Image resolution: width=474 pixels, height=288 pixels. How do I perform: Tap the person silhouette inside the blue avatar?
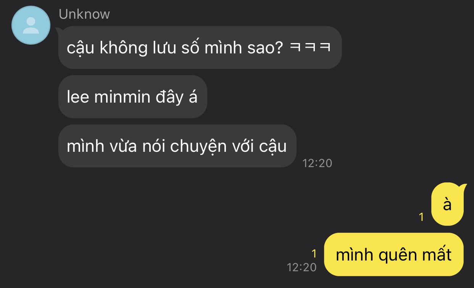(31, 26)
